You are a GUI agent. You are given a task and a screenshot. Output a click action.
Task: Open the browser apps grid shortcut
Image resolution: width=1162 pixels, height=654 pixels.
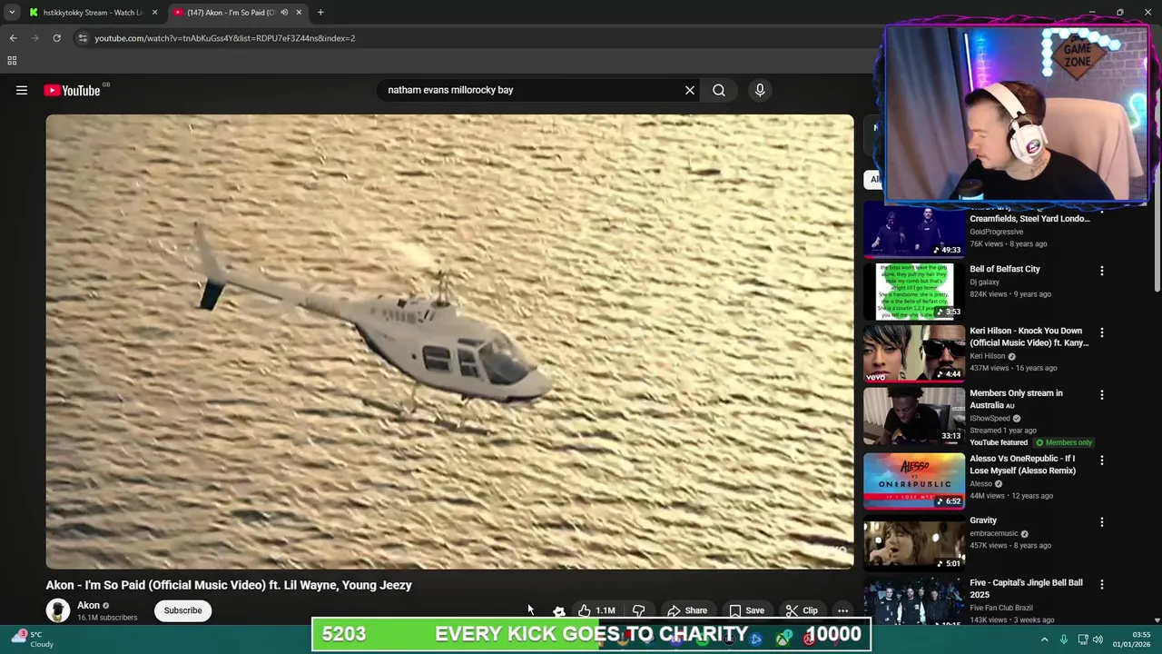[12, 61]
